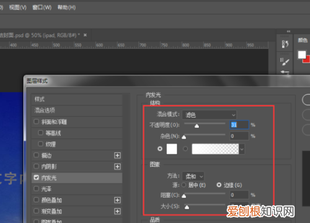
Task: Collapse the panel dock double arrows
Action: point(288,32)
